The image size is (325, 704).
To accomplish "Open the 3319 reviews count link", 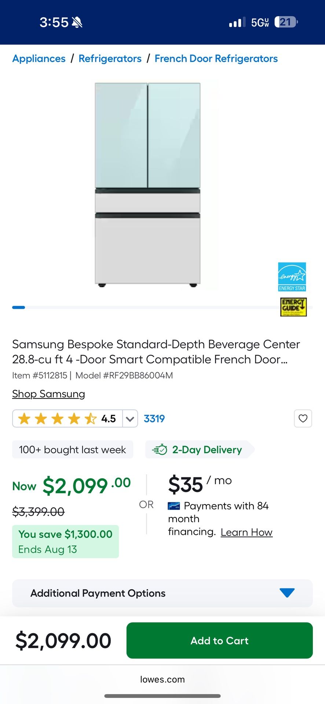I will 154,419.
